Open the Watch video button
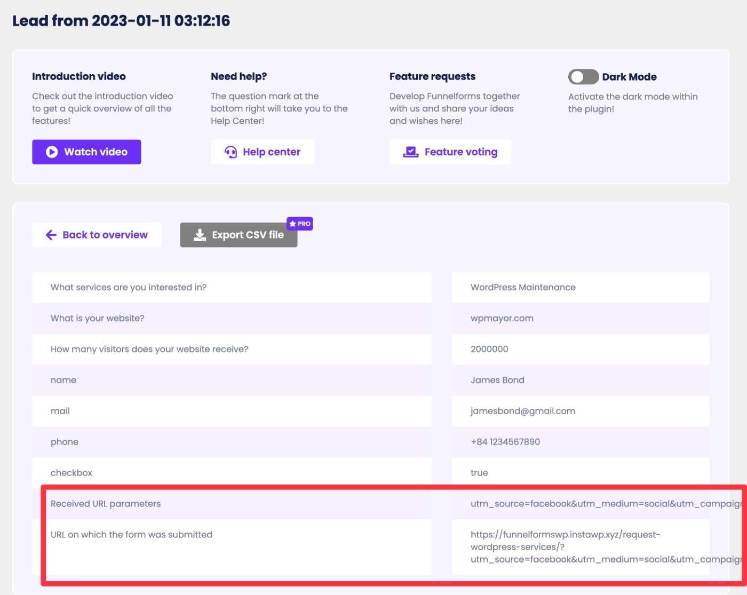 (x=86, y=152)
